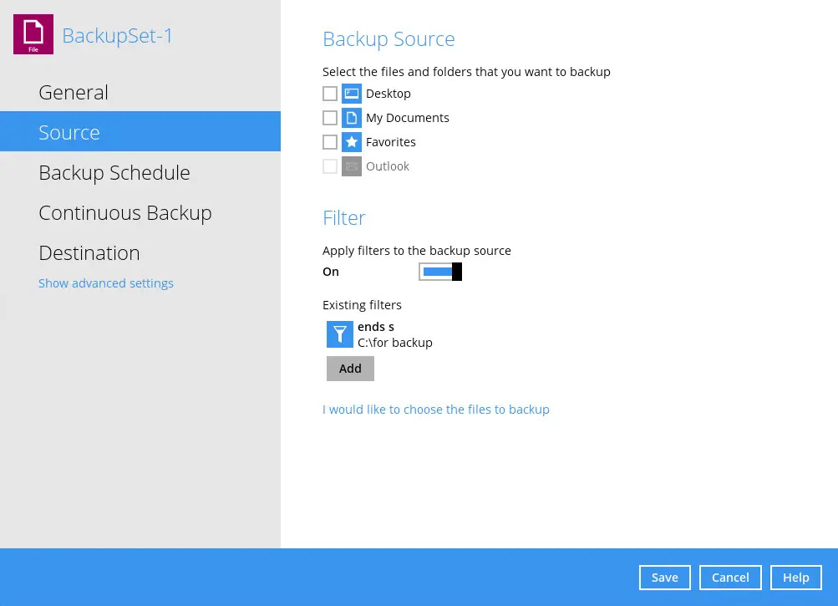The height and width of the screenshot is (606, 838).
Task: Enable the Favorites checkbox
Action: click(x=330, y=142)
